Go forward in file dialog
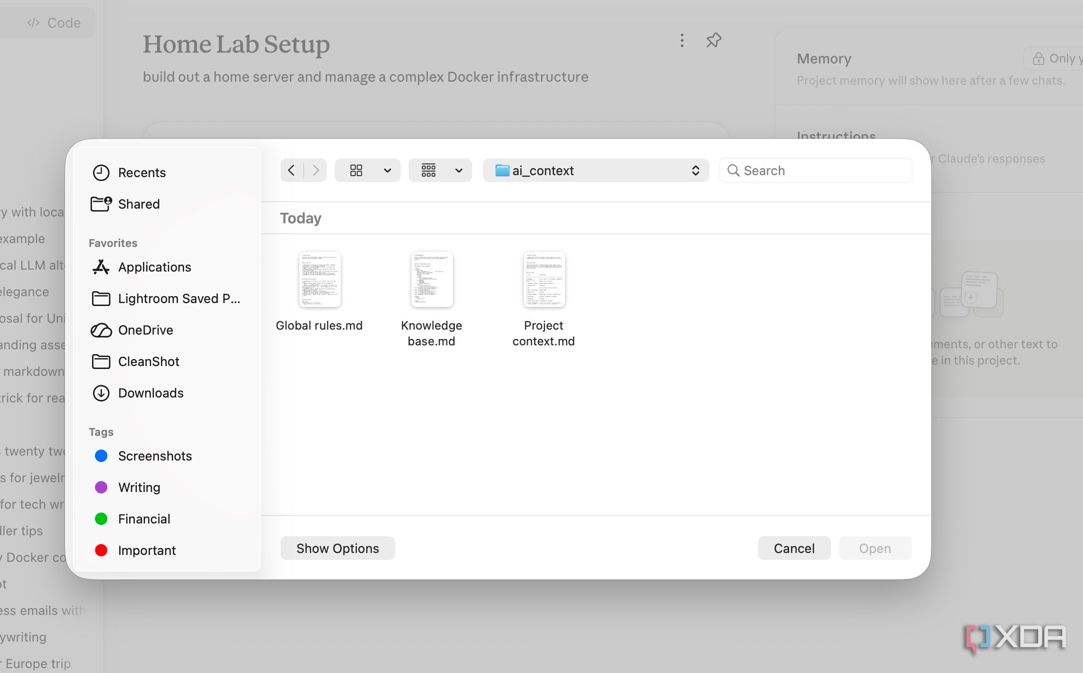This screenshot has width=1083, height=673. click(316, 171)
